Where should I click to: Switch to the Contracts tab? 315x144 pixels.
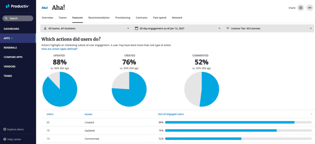(x=142, y=18)
